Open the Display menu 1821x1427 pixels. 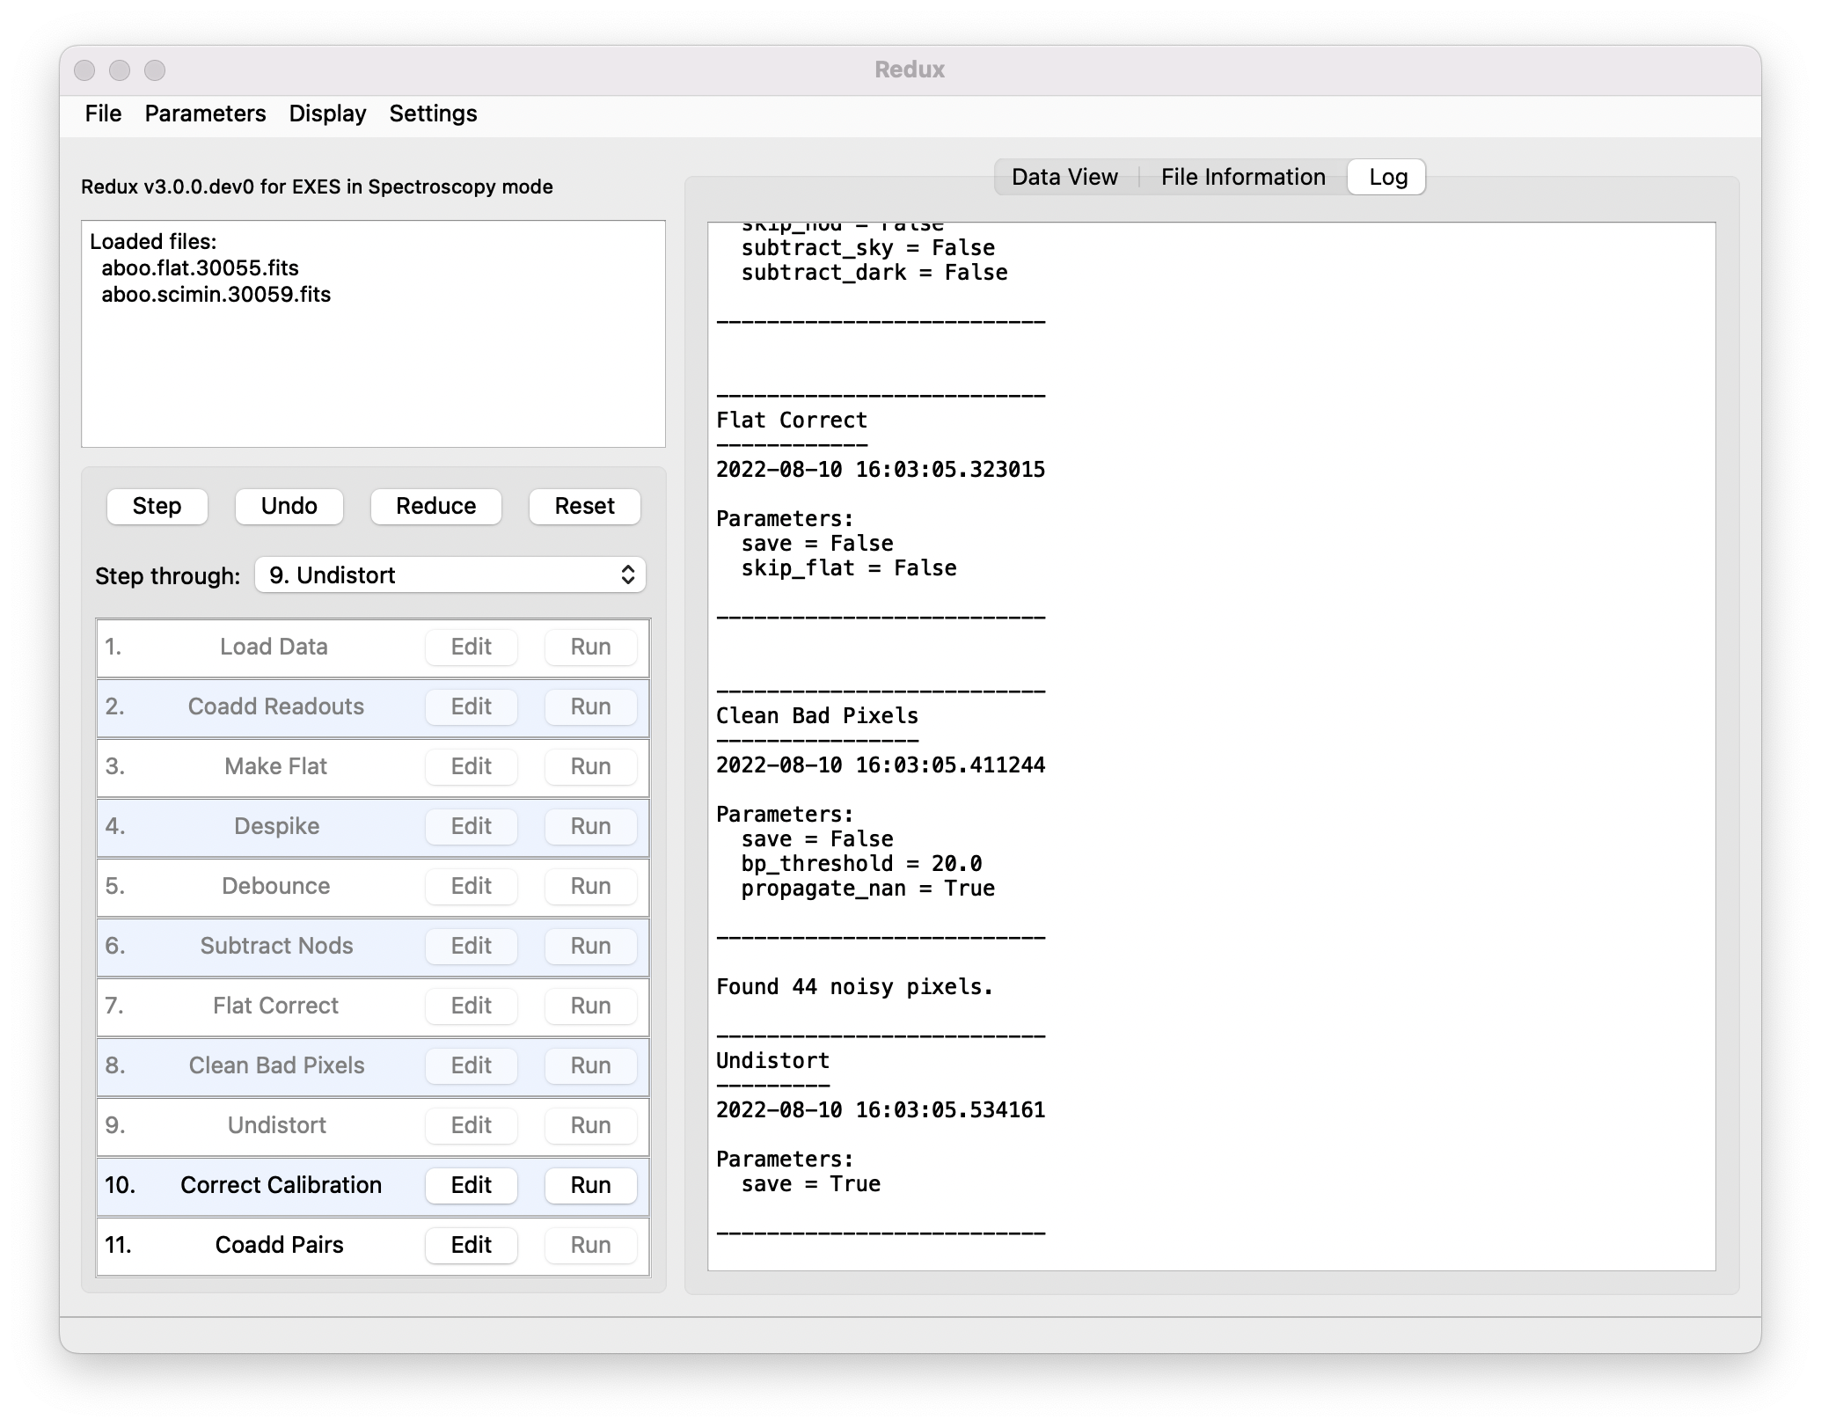(326, 113)
